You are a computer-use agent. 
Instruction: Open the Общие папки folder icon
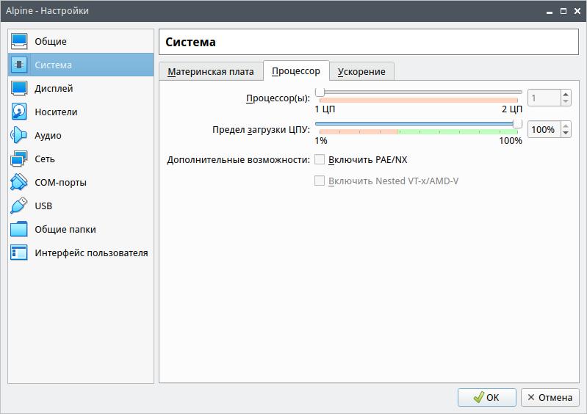18,229
